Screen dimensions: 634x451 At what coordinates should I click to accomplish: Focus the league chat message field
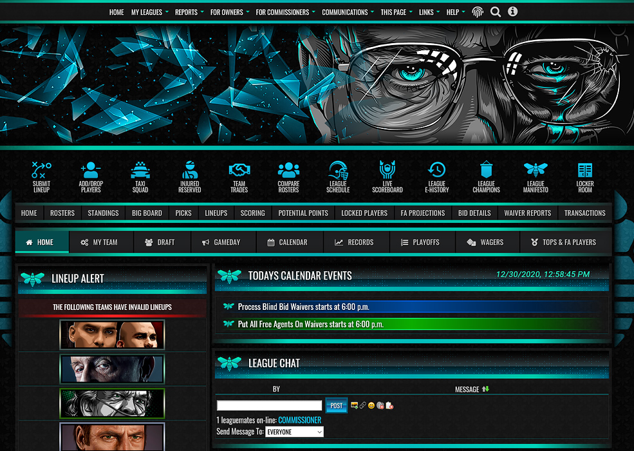click(269, 405)
